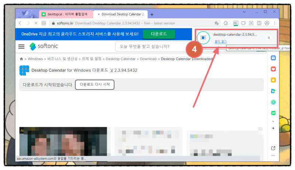Select the Download Desktop Calendar tab

[x=121, y=14]
